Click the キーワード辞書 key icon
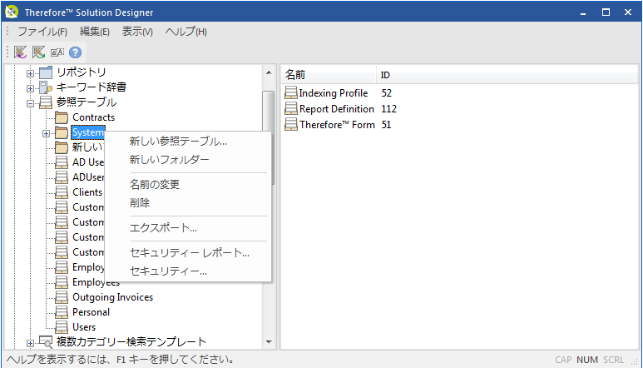 pos(46,87)
